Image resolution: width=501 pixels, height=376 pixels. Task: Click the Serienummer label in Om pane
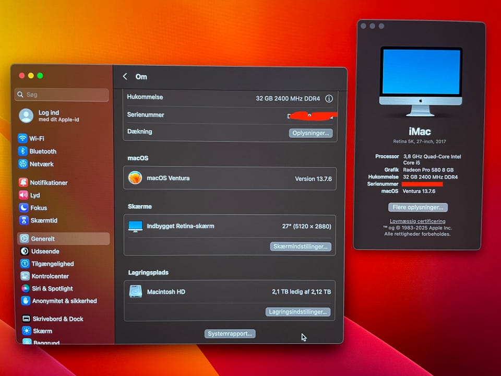[146, 114]
